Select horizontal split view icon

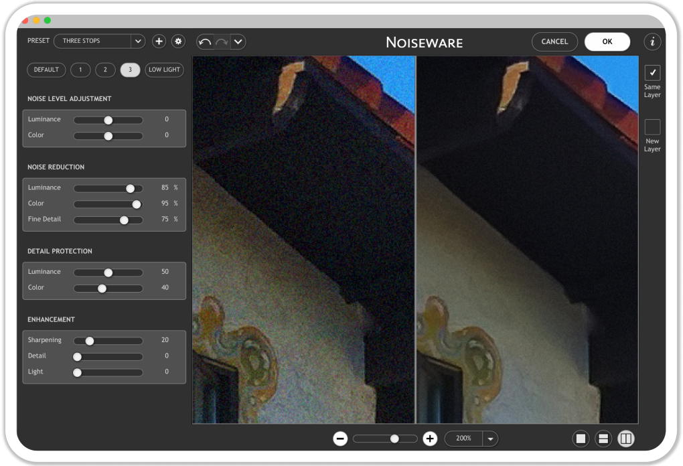click(x=603, y=439)
